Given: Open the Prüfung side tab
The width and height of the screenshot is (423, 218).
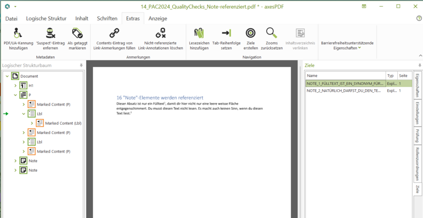Looking at the screenshot, I should [417, 136].
